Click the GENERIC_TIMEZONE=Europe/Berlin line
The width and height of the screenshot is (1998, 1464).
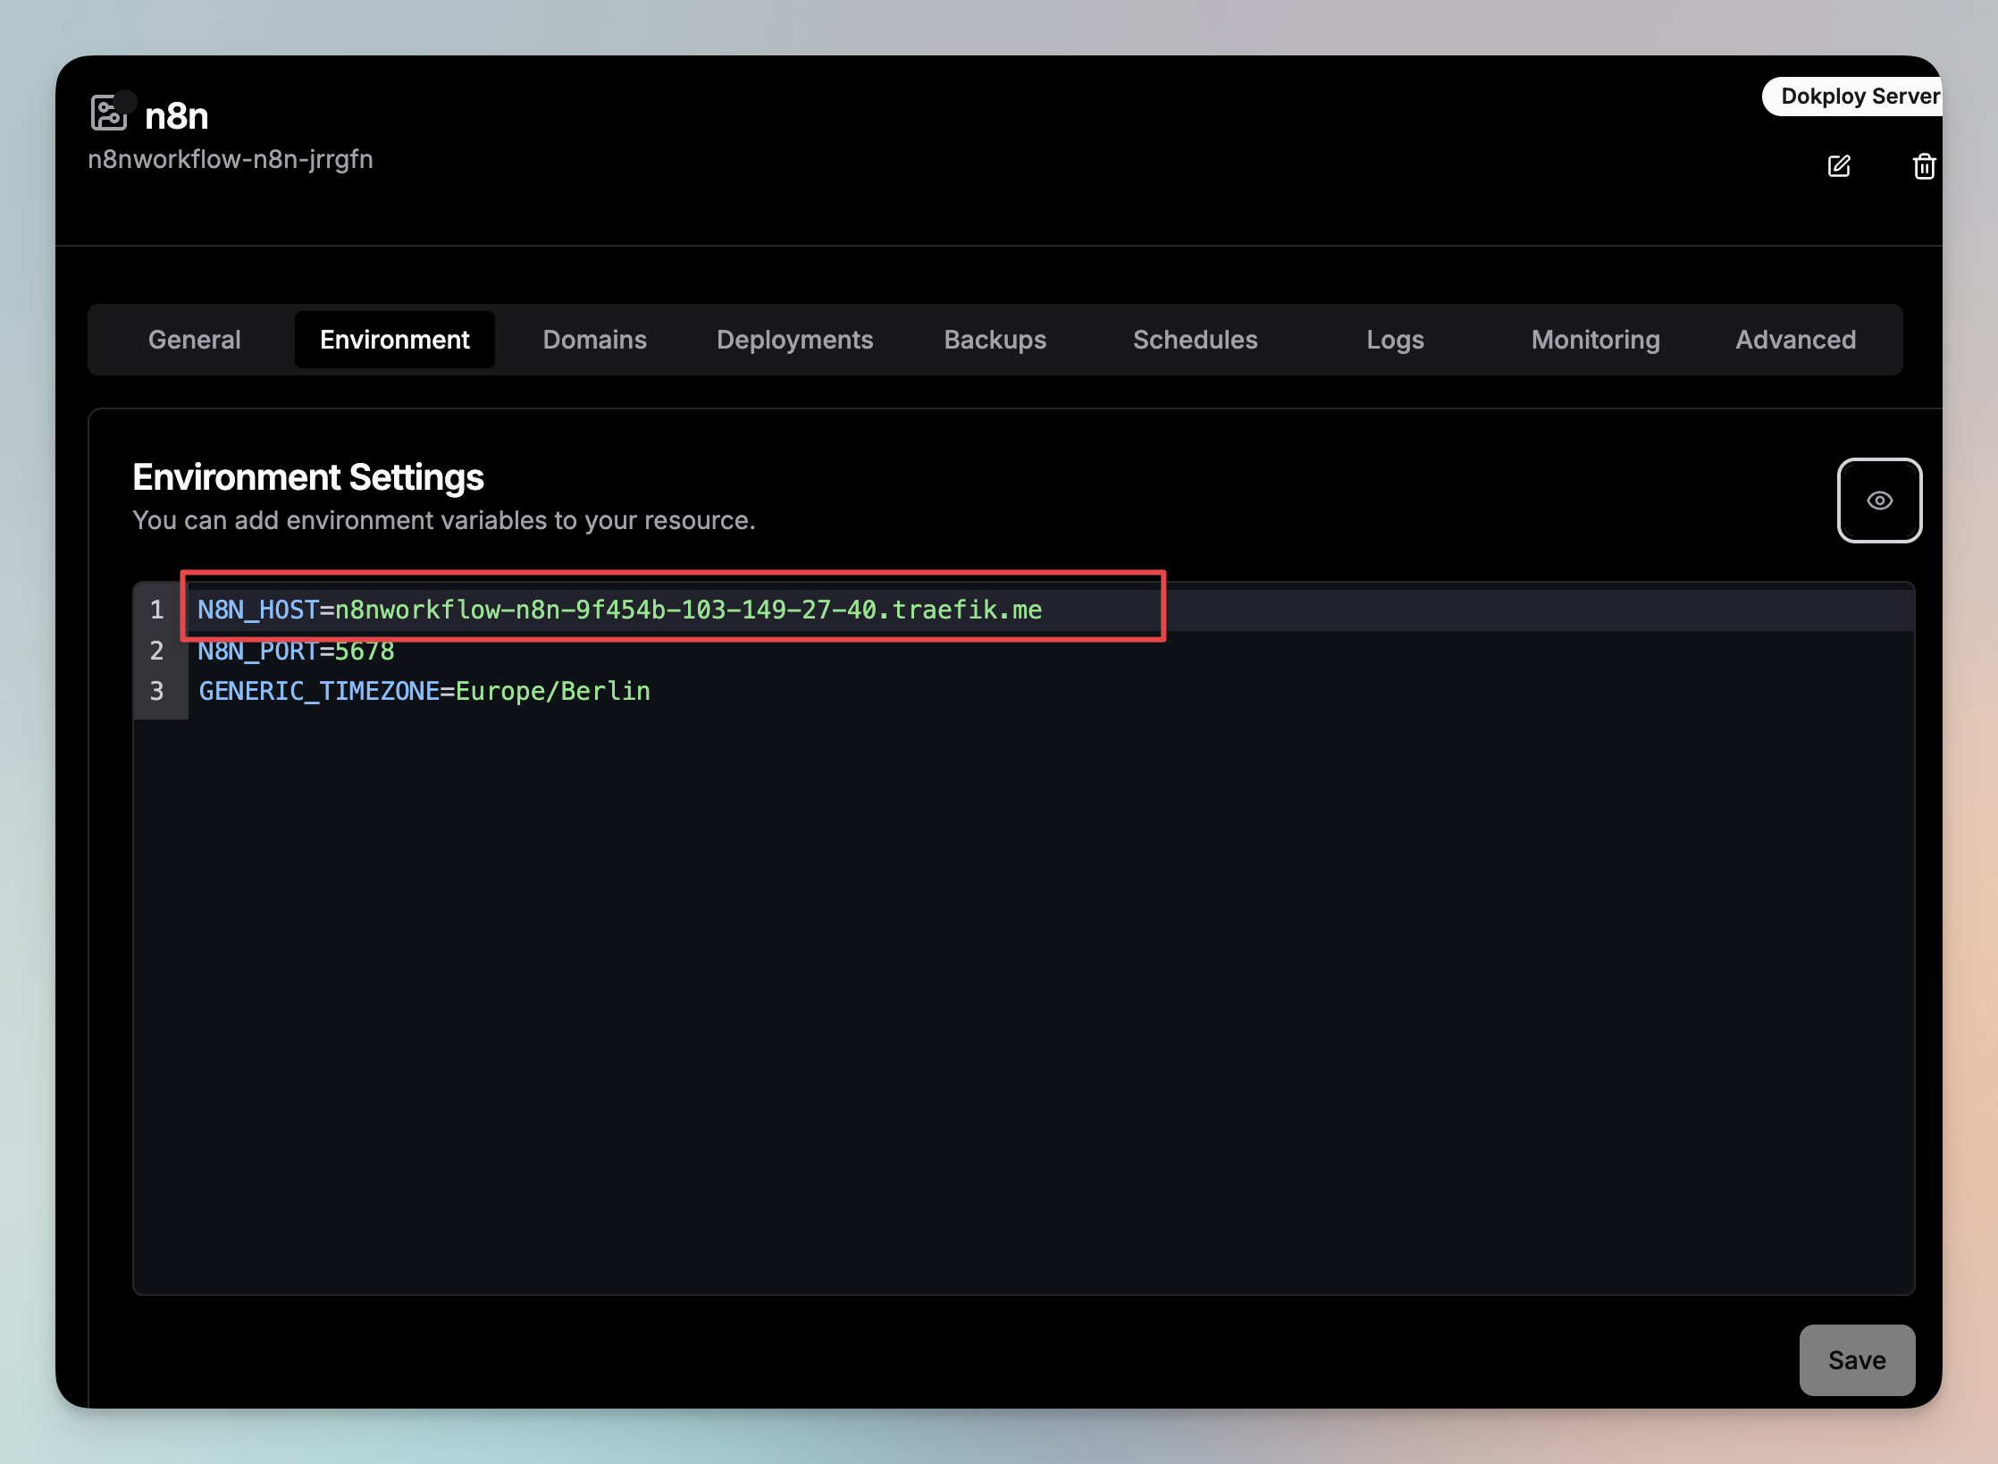coord(424,691)
